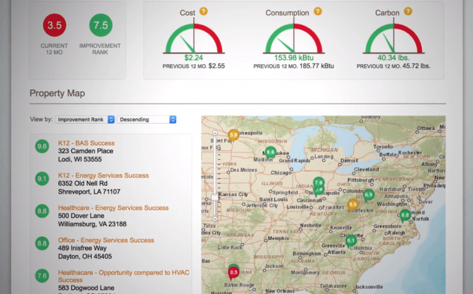Click the red 3.5 current score badge

(x=54, y=25)
